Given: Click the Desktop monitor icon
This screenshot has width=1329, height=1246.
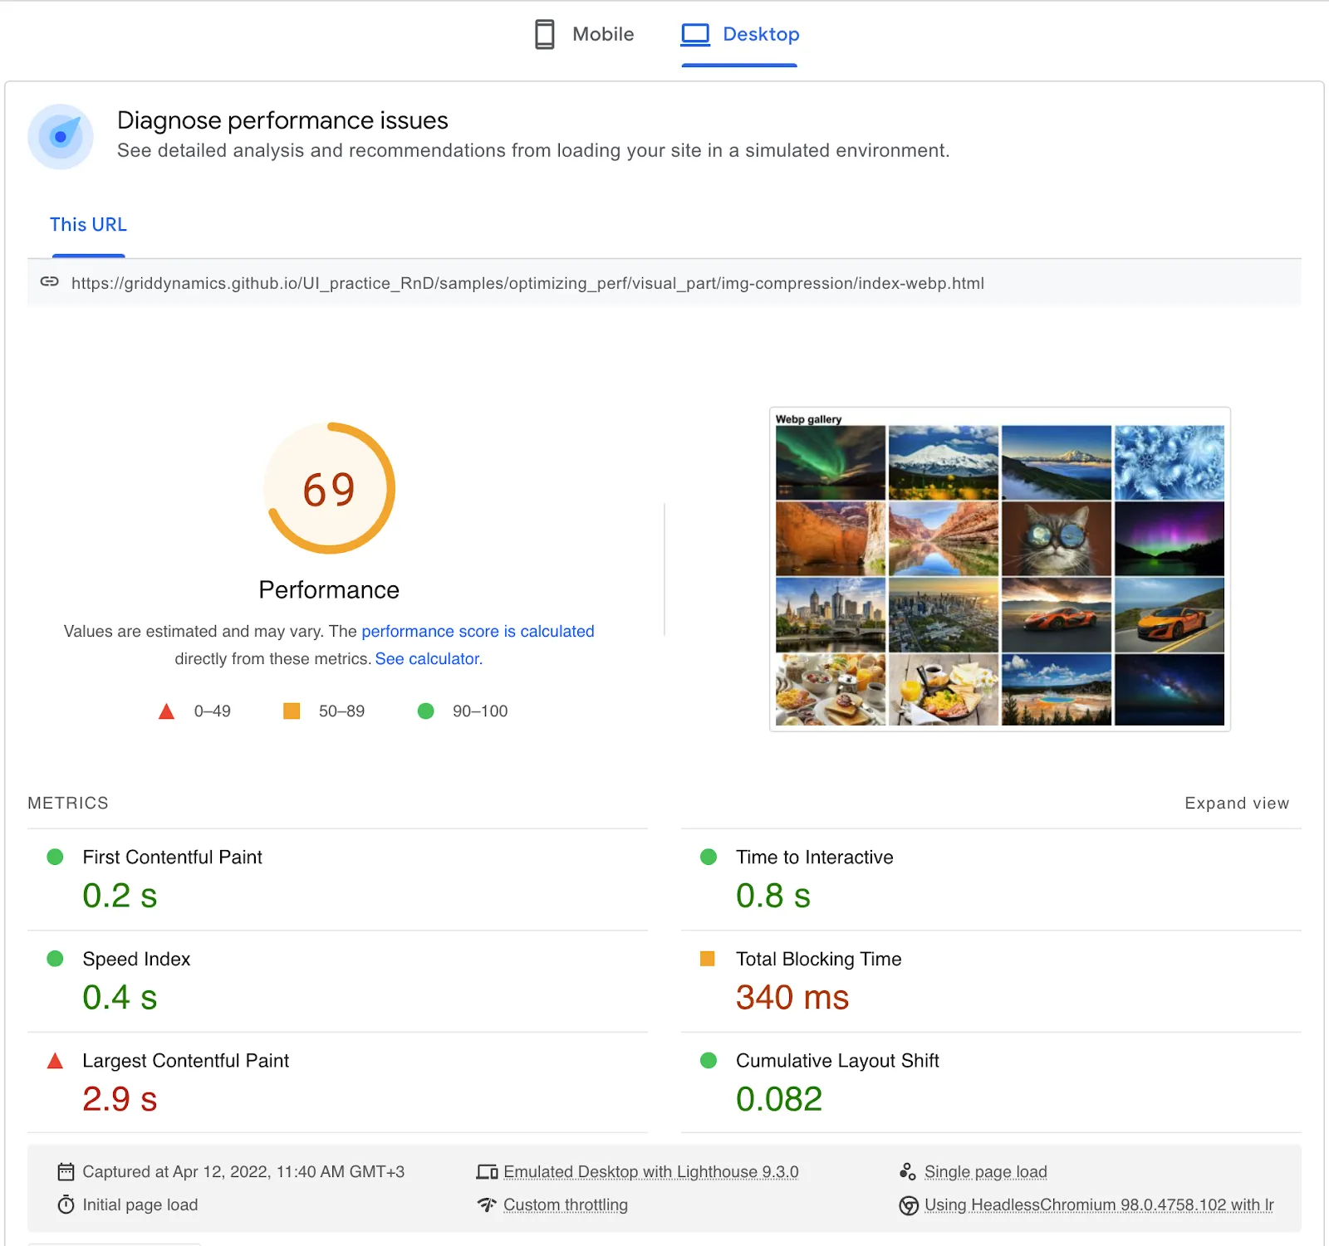Looking at the screenshot, I should click(695, 33).
